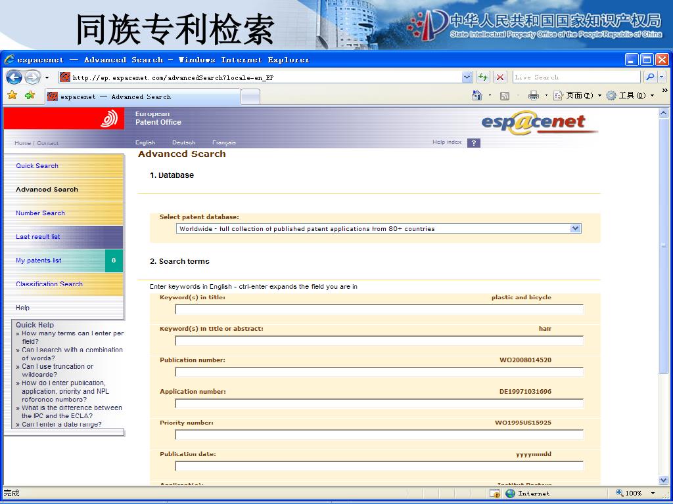Image resolution: width=673 pixels, height=504 pixels.
Task: Open 'Can I search with a combination' help
Action: [x=72, y=354]
